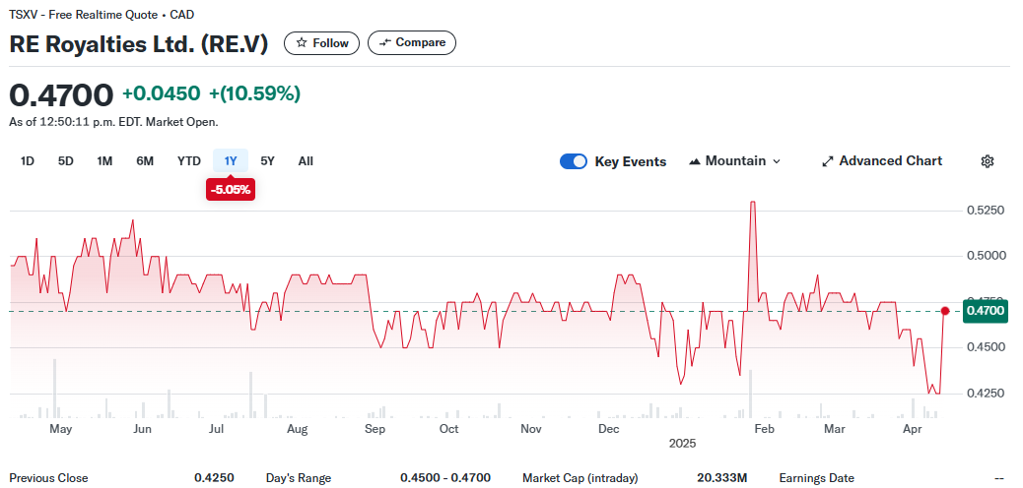
Task: Click Market Cap value 20.333M
Action: click(x=721, y=478)
